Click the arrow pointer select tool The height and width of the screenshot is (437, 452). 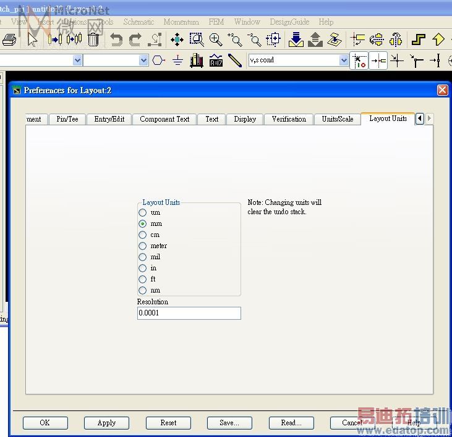click(x=32, y=40)
